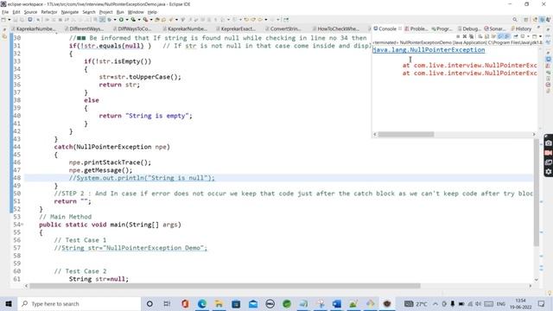Click the search magnifier icon at top right
Viewport: 553px width, 311px height.
tap(515, 20)
